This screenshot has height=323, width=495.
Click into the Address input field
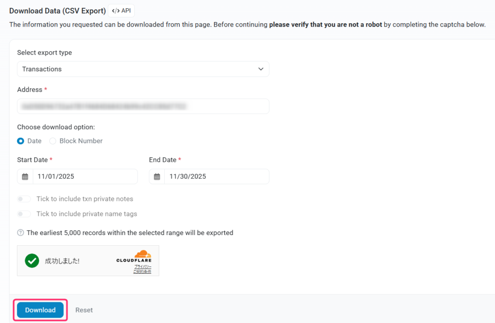tap(143, 106)
